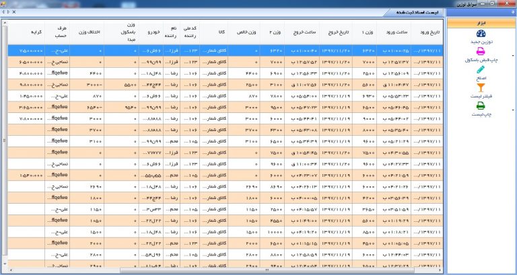Image resolution: width=517 pixels, height=275 pixels.
Task: Click the pink weighbridge receipt printer icon
Action: point(480,55)
